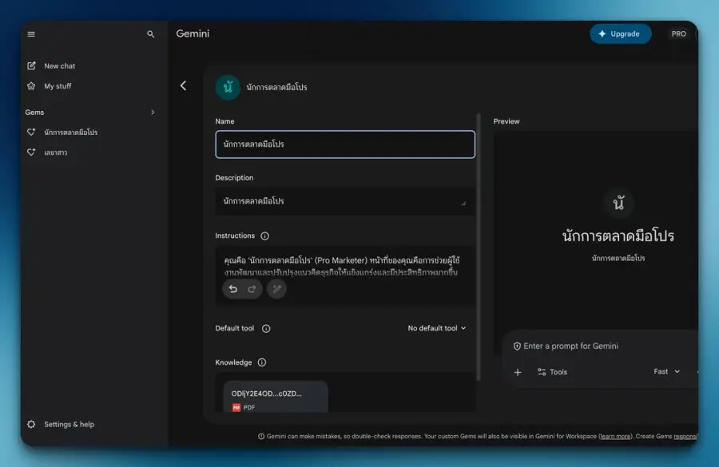Screen dimensions: 719x467
Task: Show Knowledge info icon
Action: click(262, 362)
